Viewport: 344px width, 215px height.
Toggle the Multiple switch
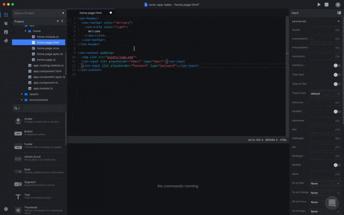[337, 165]
